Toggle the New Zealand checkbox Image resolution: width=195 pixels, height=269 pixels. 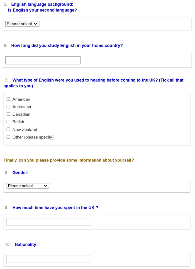pyautogui.click(x=8, y=129)
